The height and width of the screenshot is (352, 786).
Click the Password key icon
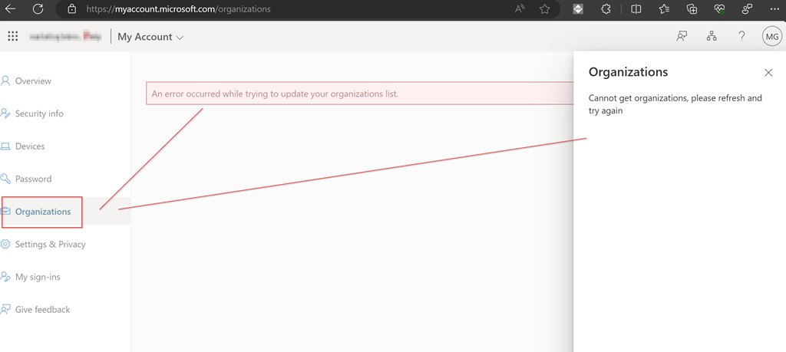pyautogui.click(x=5, y=179)
